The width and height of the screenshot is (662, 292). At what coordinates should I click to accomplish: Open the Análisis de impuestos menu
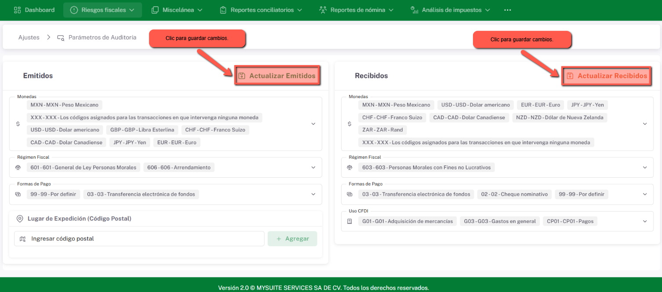tap(451, 10)
